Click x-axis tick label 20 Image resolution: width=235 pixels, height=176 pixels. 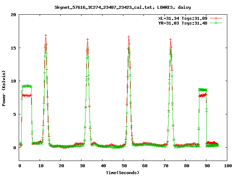[61, 166]
